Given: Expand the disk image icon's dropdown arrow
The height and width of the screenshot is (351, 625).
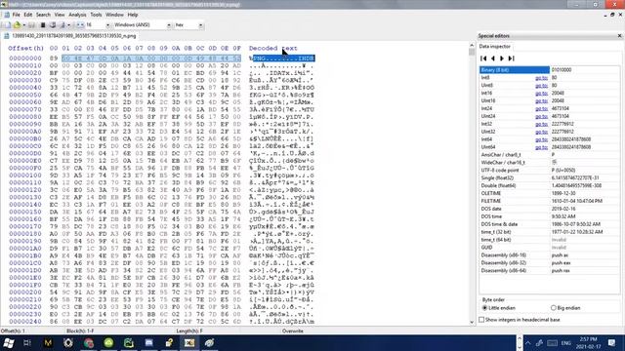Looking at the screenshot, I should (x=69, y=25).
